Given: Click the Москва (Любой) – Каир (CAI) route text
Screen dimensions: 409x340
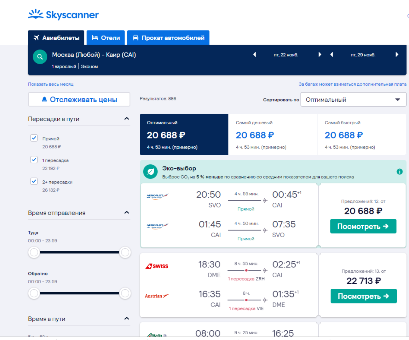Looking at the screenshot, I should click(94, 55).
